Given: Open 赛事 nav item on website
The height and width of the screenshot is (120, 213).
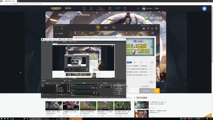Looking at the screenshot, I should click(110, 9).
